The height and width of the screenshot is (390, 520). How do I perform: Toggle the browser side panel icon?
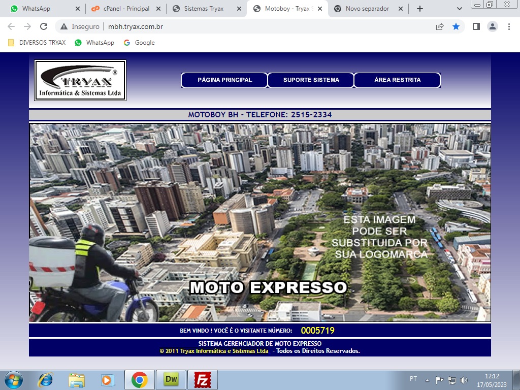pos(476,26)
